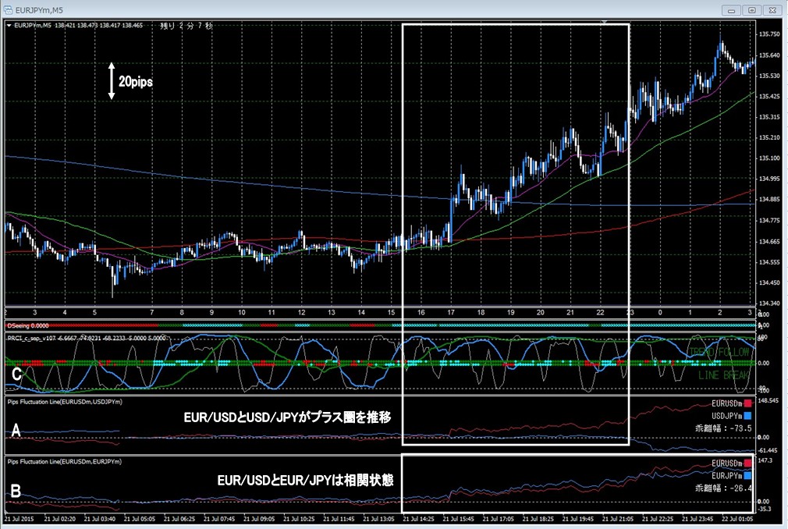The image size is (788, 529).
Task: Click the remaining time label 残り 2 分 7 秒
Action: coord(186,25)
